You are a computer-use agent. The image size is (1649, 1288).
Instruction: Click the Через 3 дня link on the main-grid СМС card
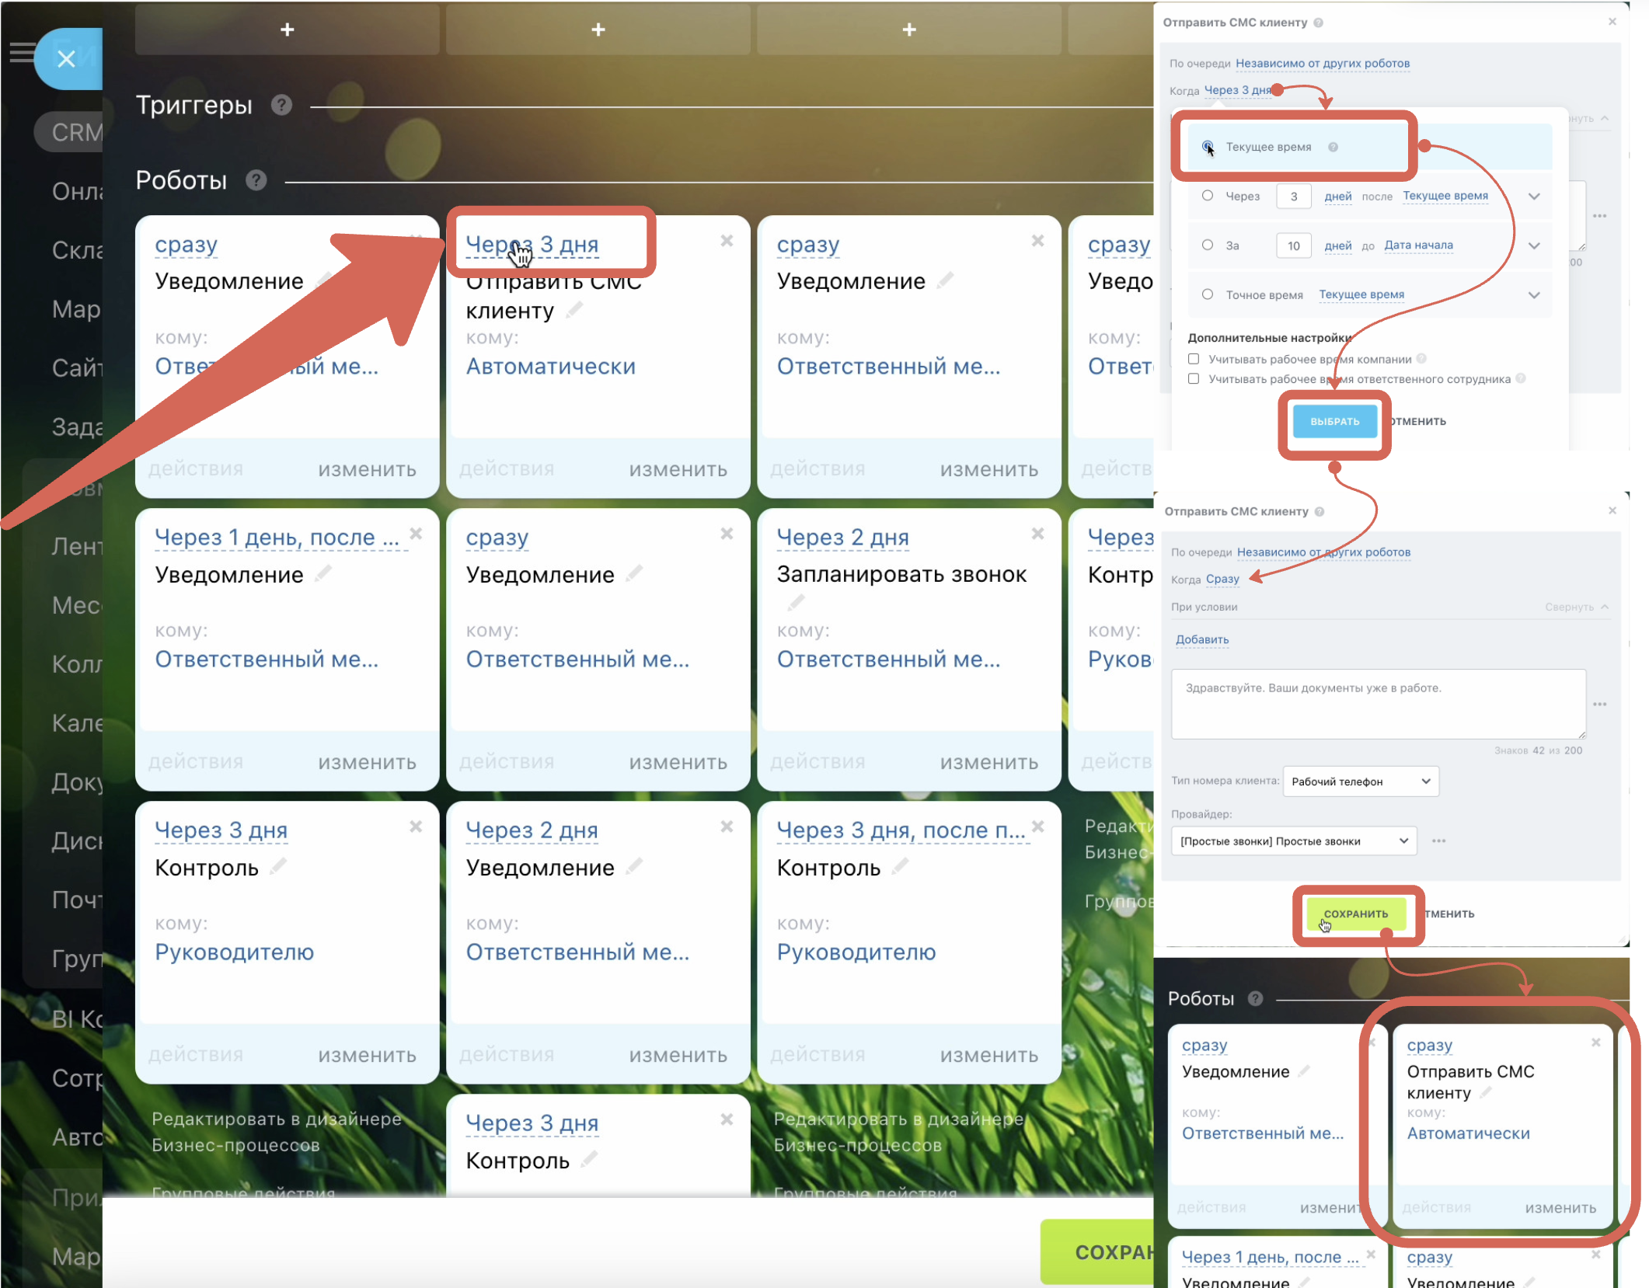coord(532,244)
